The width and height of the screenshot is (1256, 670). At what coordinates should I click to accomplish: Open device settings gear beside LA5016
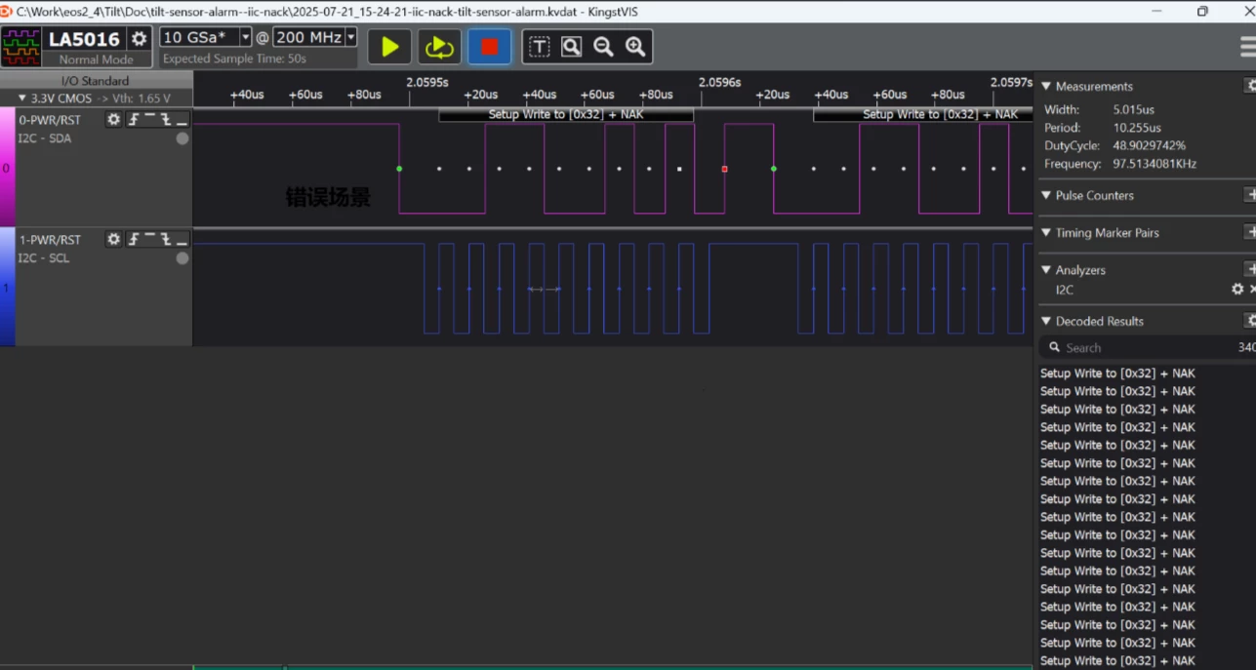tap(140, 38)
